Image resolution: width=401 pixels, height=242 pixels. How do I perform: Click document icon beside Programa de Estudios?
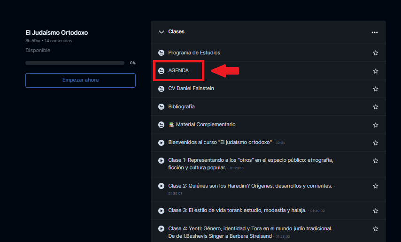coord(161,53)
